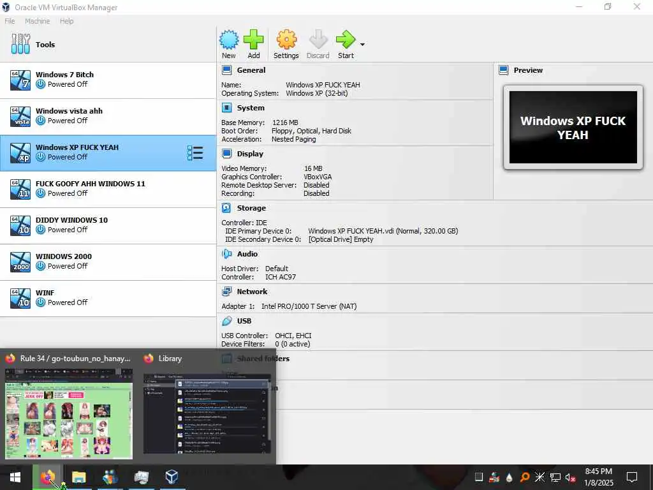Viewport: 653px width, 490px height.
Task: Start the selected VM with the green arrow
Action: click(346, 40)
